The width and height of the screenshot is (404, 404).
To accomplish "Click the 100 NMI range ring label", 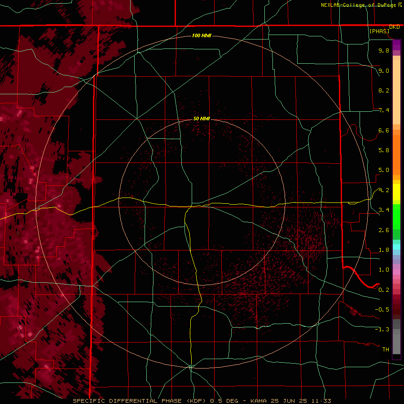I will (x=202, y=35).
